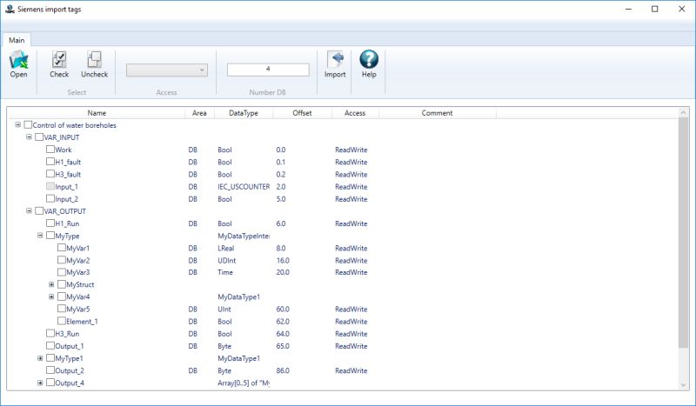Sort by the Offset column header
696x406 pixels.
(302, 113)
